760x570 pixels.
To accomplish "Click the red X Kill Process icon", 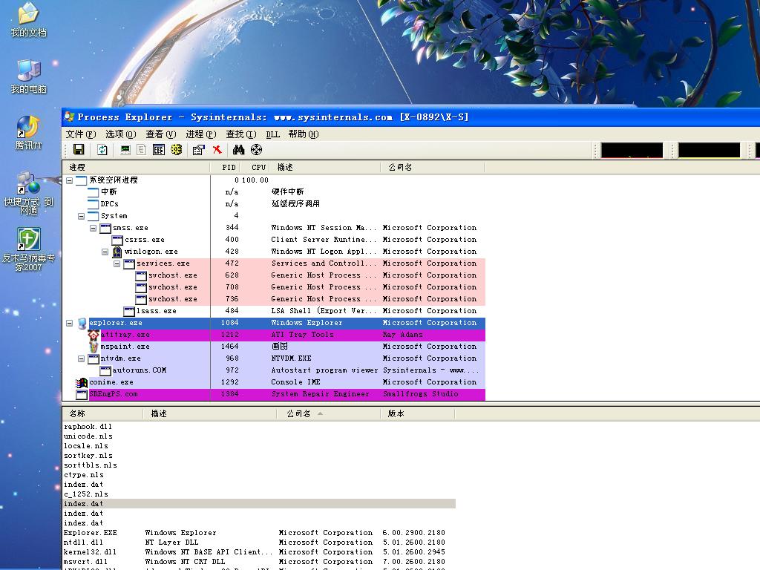I will (x=217, y=150).
